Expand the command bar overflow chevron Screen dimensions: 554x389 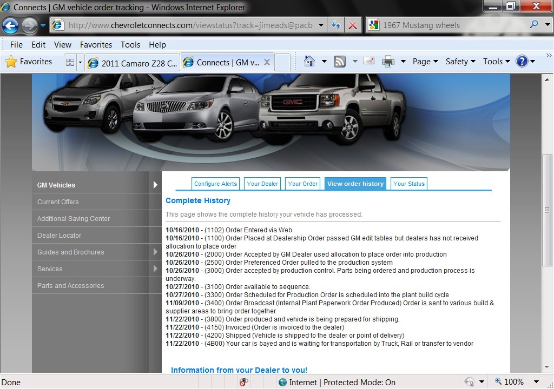click(x=549, y=56)
